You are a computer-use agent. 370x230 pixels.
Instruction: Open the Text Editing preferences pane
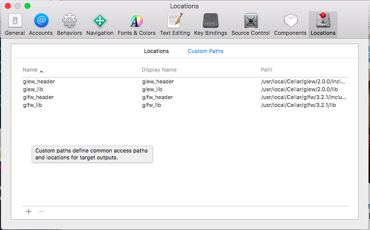click(175, 25)
